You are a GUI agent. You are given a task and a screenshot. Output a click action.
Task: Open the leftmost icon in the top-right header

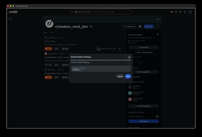[172, 12]
